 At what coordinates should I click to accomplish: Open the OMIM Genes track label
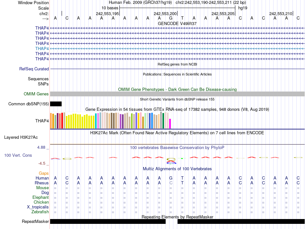click(36, 94)
